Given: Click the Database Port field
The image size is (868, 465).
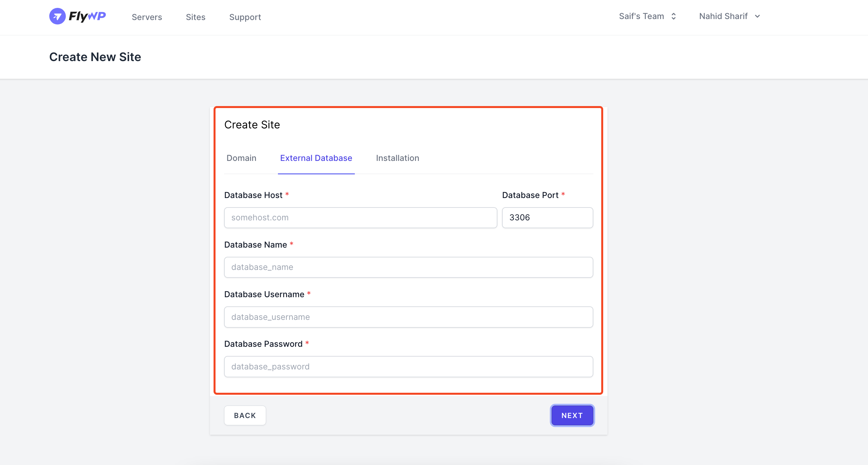Looking at the screenshot, I should click(x=547, y=217).
